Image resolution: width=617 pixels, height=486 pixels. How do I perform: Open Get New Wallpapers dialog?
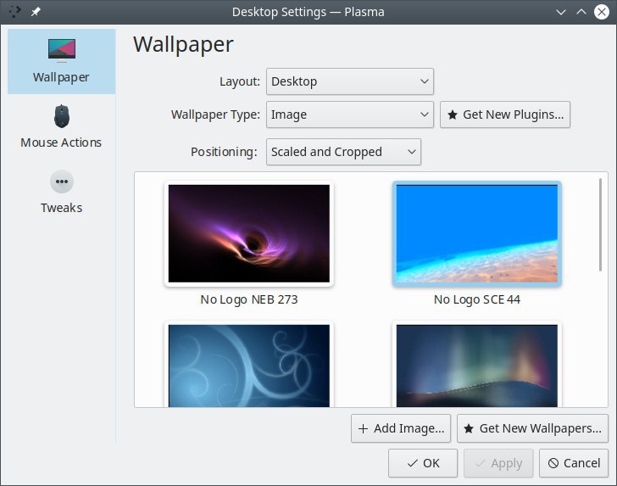tap(532, 428)
